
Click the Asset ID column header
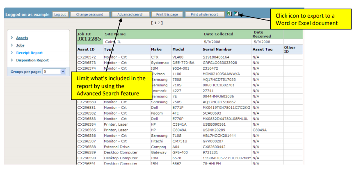(86, 49)
